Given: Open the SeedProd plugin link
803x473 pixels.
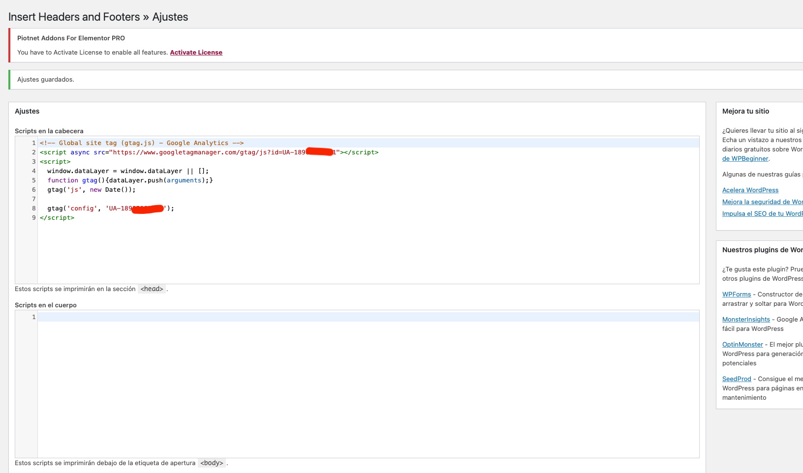Looking at the screenshot, I should (x=737, y=379).
